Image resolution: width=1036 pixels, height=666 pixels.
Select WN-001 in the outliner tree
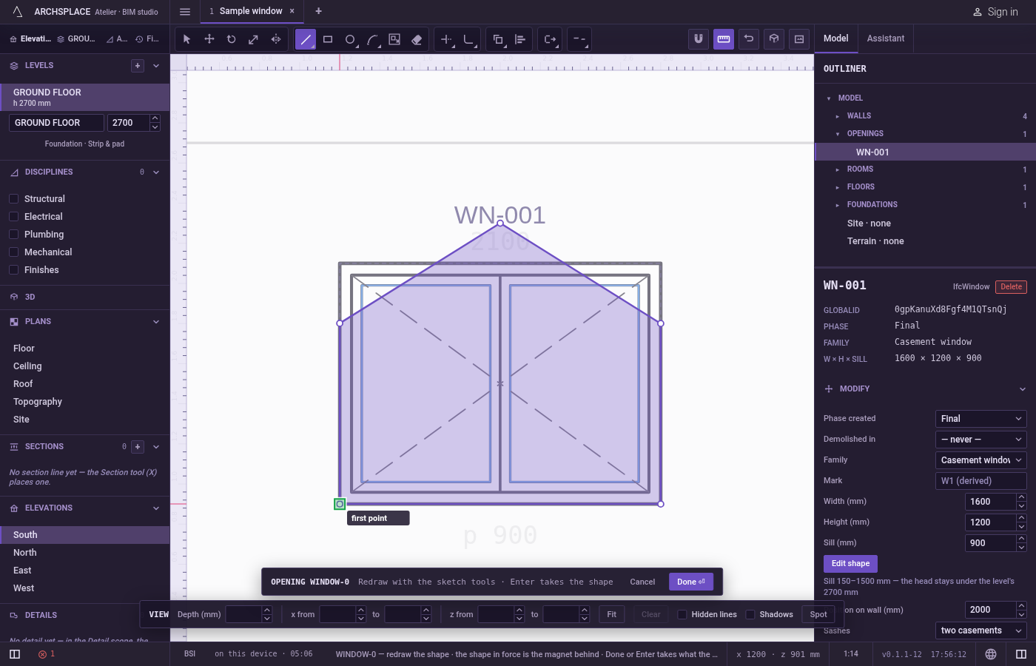click(925, 152)
